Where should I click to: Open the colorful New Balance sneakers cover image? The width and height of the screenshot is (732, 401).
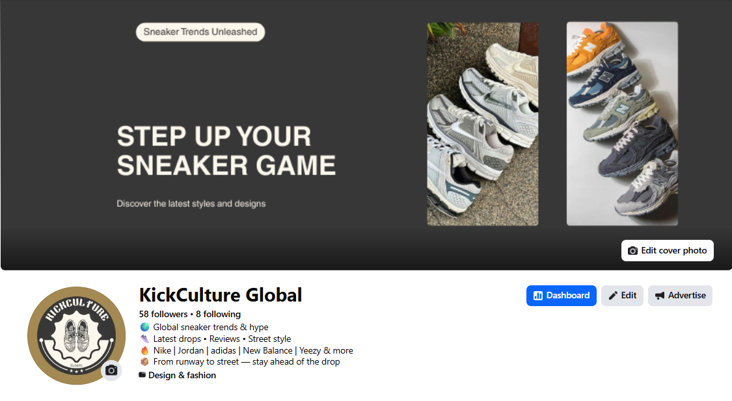pyautogui.click(x=622, y=123)
